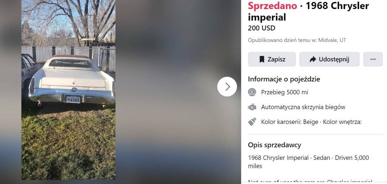
Task: Click the 200 USD price
Action: 262,28
